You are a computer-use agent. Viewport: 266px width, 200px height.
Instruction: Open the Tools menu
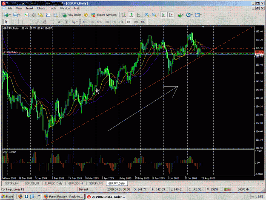point(53,8)
